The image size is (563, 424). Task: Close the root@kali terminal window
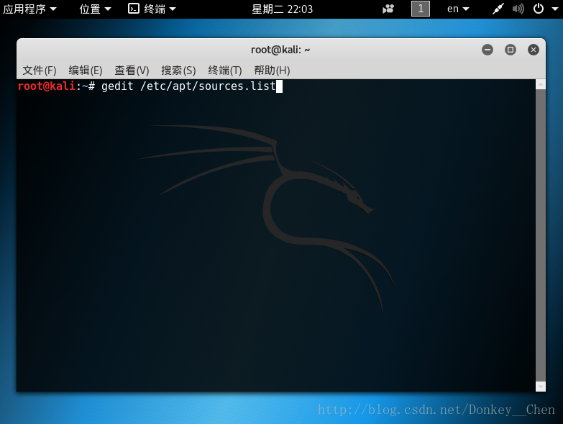[534, 50]
